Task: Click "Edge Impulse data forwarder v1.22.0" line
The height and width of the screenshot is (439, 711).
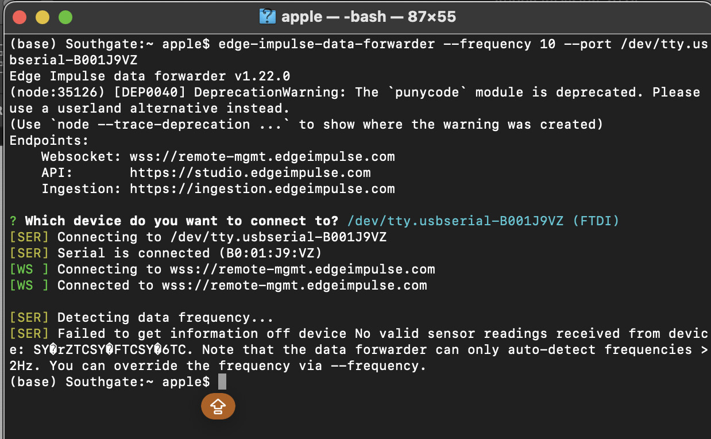Action: [150, 76]
